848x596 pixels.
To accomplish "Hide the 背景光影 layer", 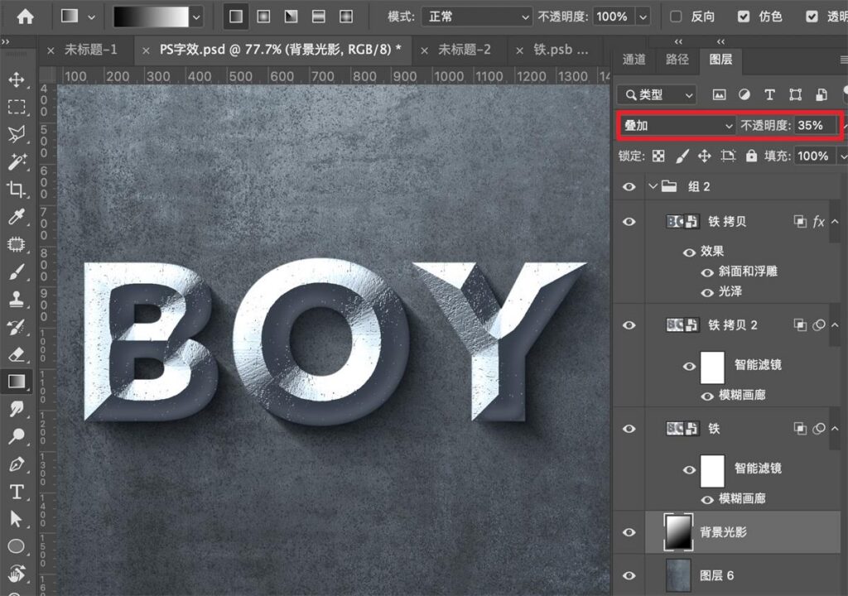I will (629, 532).
